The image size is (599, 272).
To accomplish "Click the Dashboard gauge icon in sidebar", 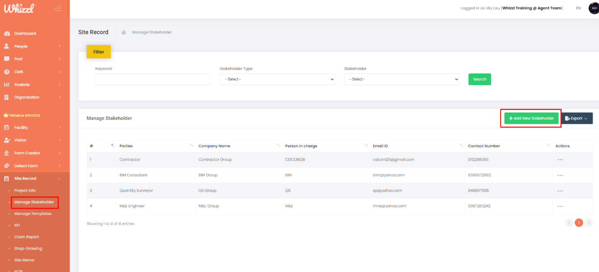I will 7,33.
